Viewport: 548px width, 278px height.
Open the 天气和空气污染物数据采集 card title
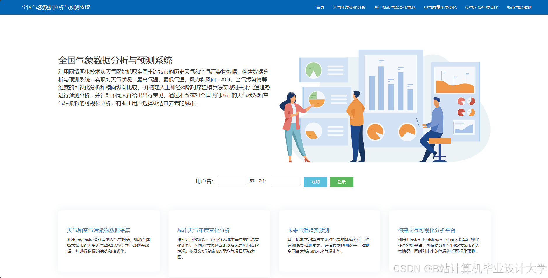coord(98,230)
